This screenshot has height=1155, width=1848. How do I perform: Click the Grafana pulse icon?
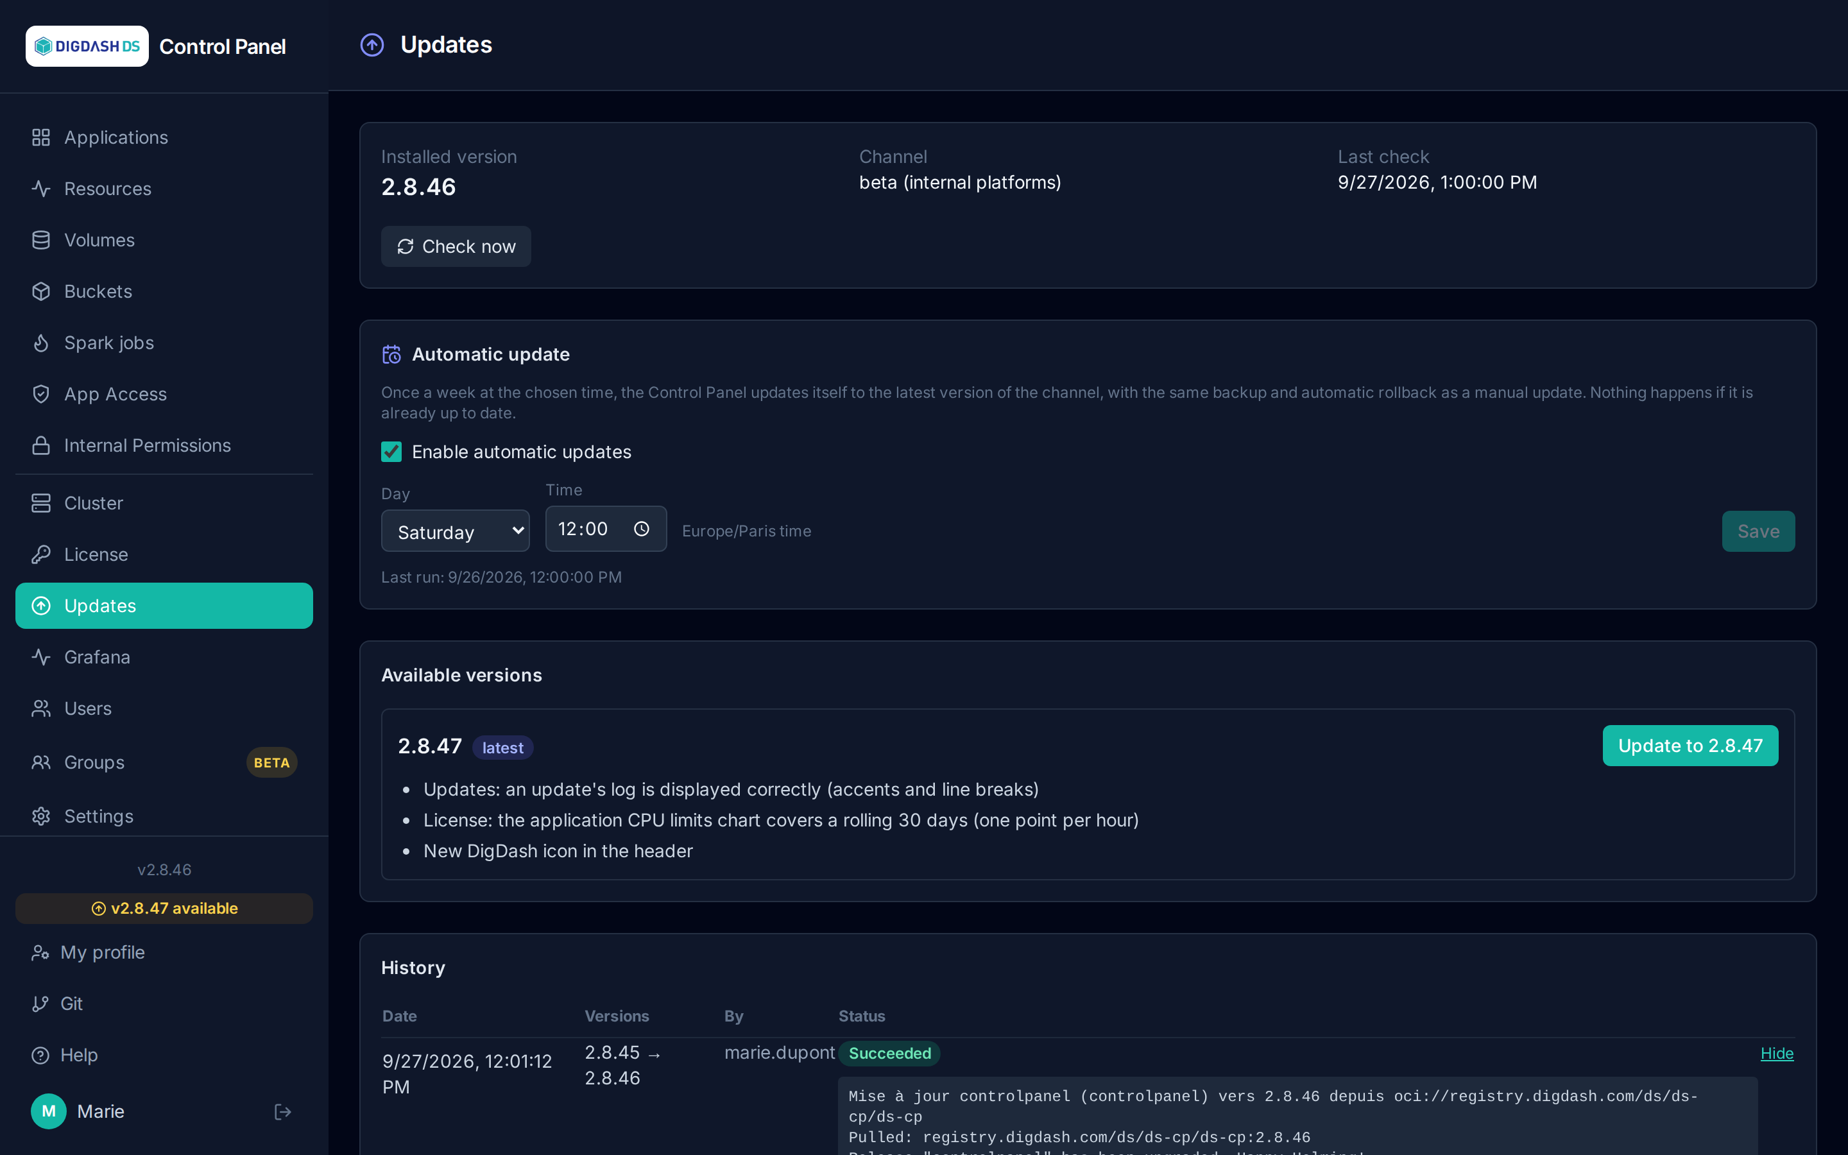[41, 657]
